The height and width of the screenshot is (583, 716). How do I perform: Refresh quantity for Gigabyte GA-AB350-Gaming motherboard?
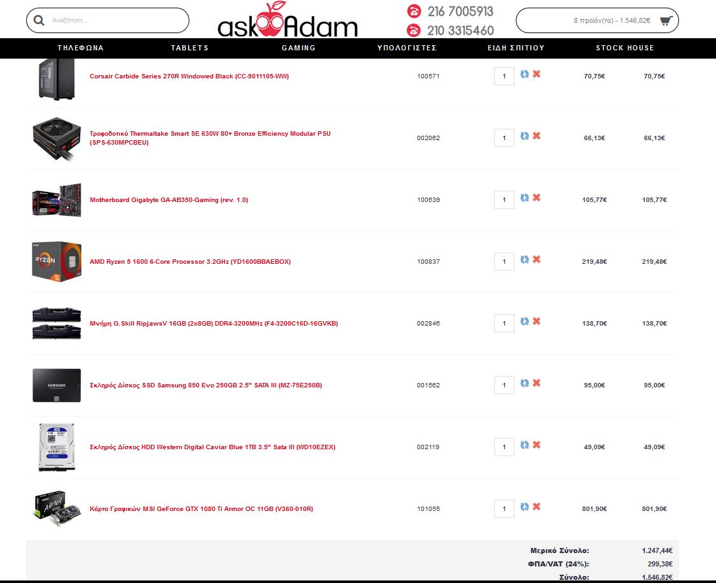(525, 198)
